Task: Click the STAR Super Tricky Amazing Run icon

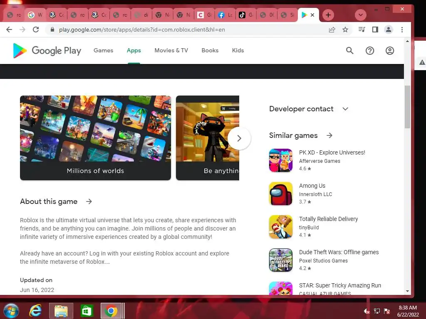Action: [x=281, y=288]
